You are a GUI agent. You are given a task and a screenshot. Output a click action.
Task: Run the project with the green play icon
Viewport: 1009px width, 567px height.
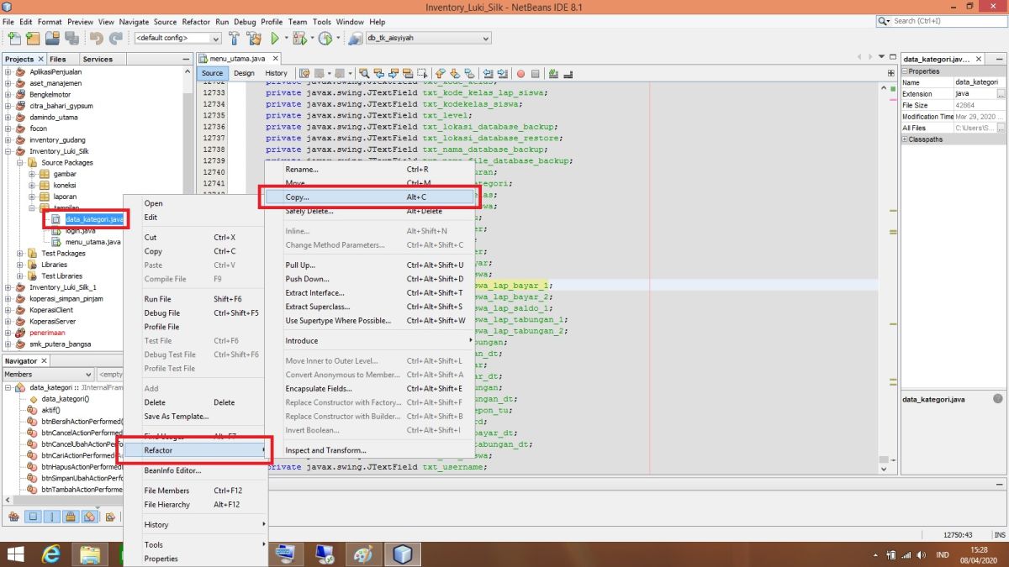click(274, 38)
